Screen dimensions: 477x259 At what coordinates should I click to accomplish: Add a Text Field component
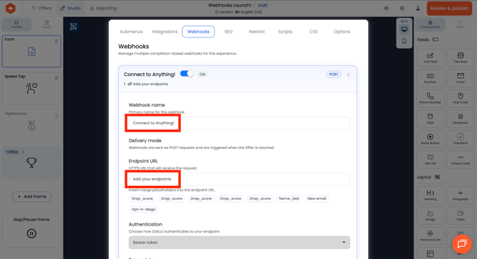pos(430,57)
